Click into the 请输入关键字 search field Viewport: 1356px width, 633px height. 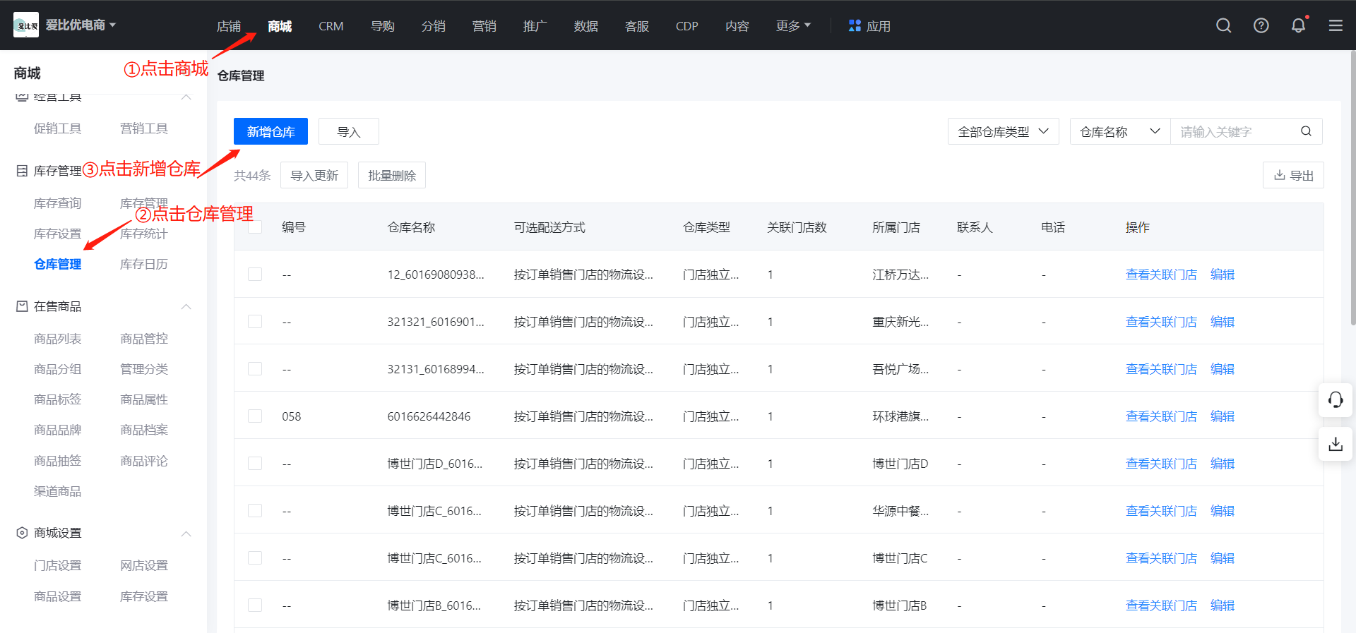[x=1235, y=131]
